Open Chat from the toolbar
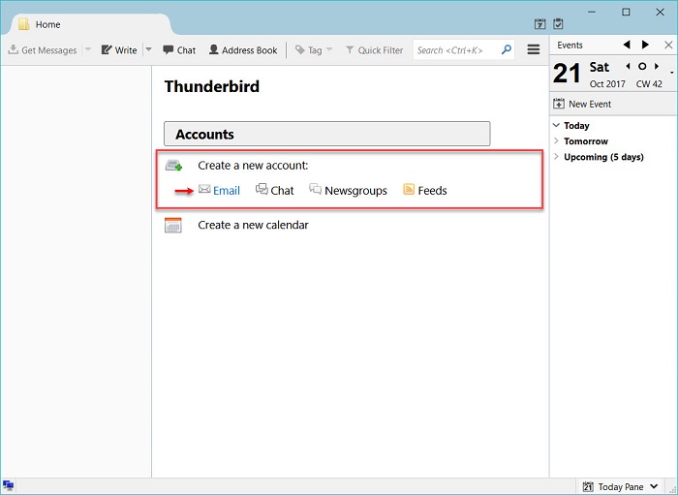Viewport: 678px width, 495px height. (x=179, y=50)
